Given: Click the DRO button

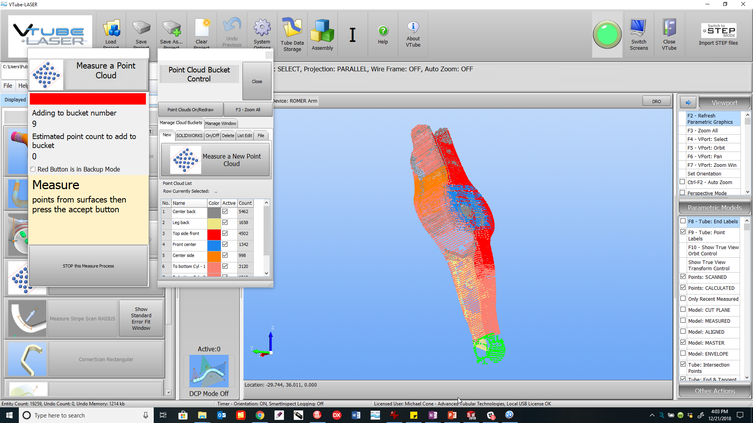Looking at the screenshot, I should [x=657, y=101].
